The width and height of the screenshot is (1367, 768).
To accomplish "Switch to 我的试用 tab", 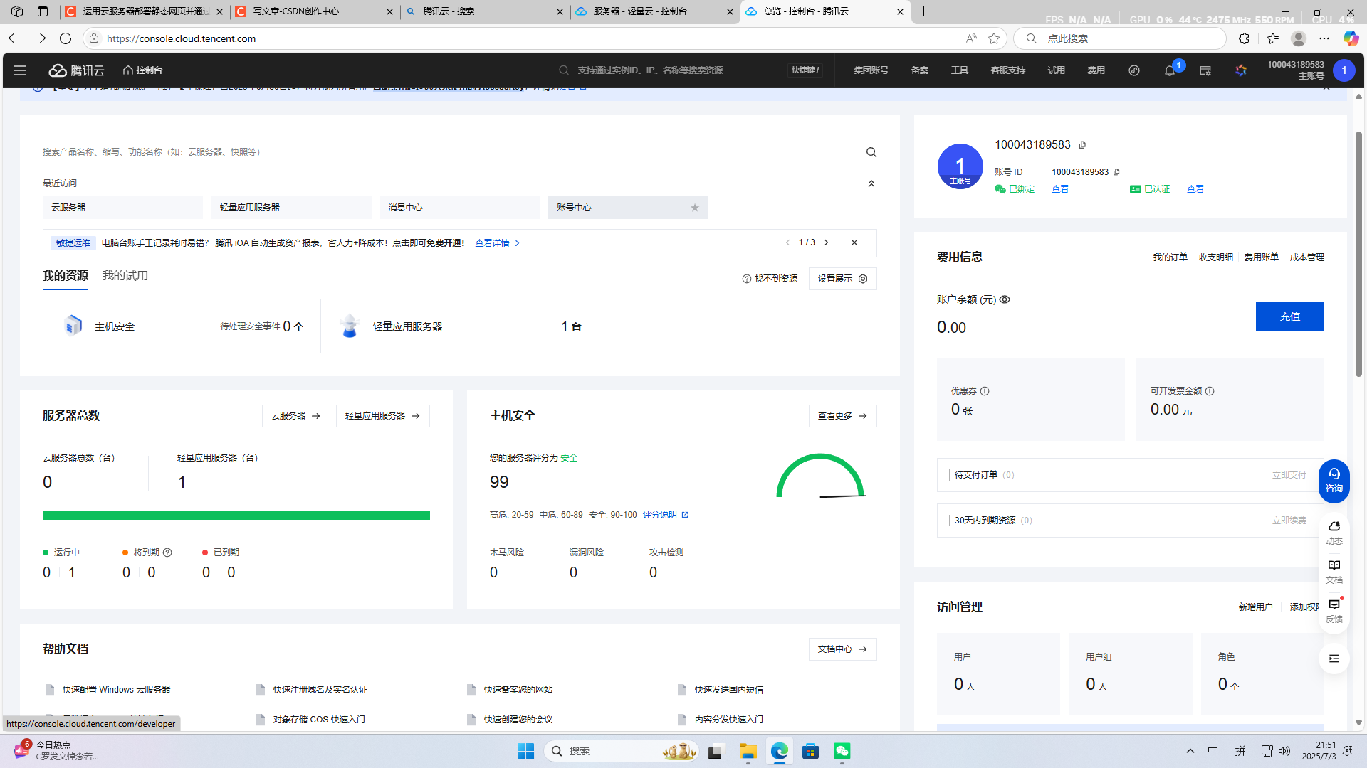I will click(125, 276).
